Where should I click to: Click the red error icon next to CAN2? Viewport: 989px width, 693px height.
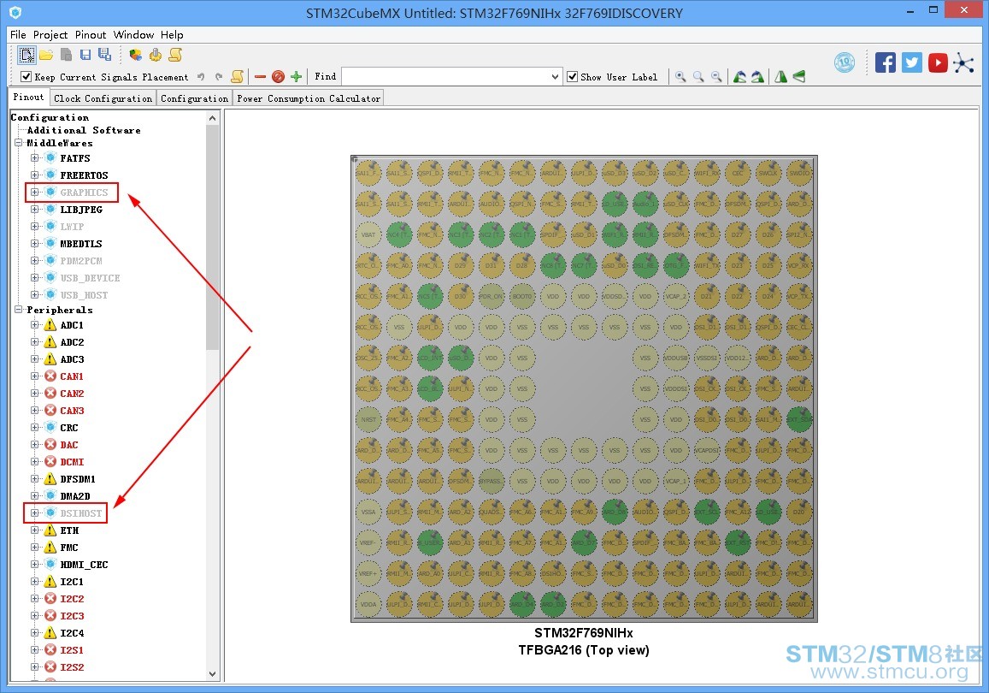pyautogui.click(x=50, y=394)
